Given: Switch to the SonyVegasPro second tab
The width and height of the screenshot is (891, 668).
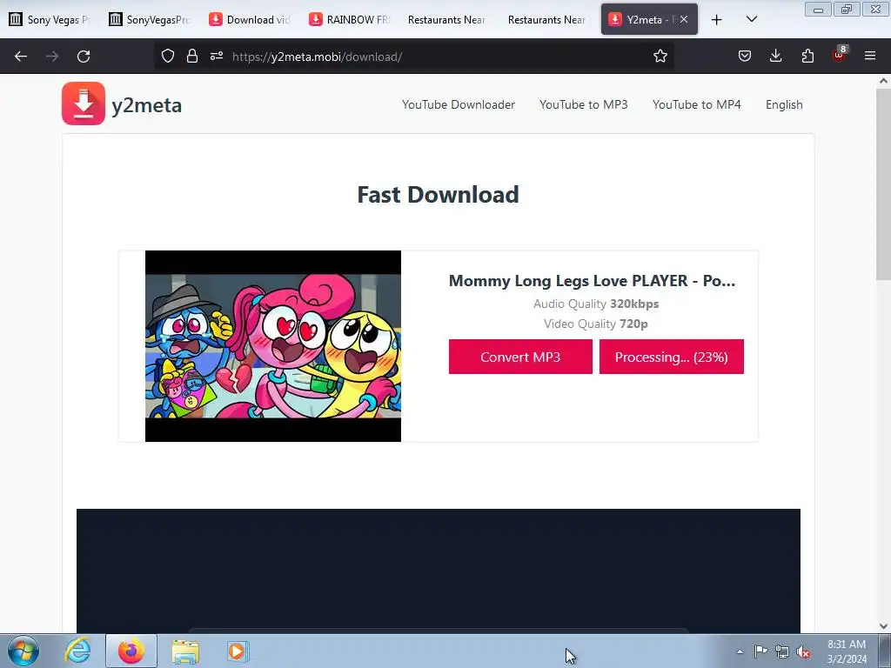Looking at the screenshot, I should 150,19.
